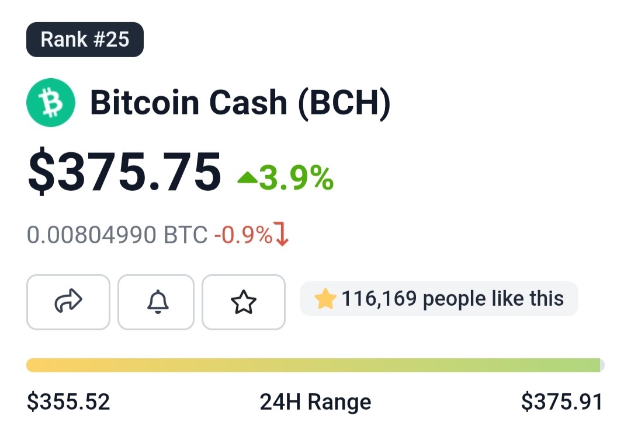Click the 0.00804990 BTC price text
631x440 pixels.
pyautogui.click(x=117, y=235)
